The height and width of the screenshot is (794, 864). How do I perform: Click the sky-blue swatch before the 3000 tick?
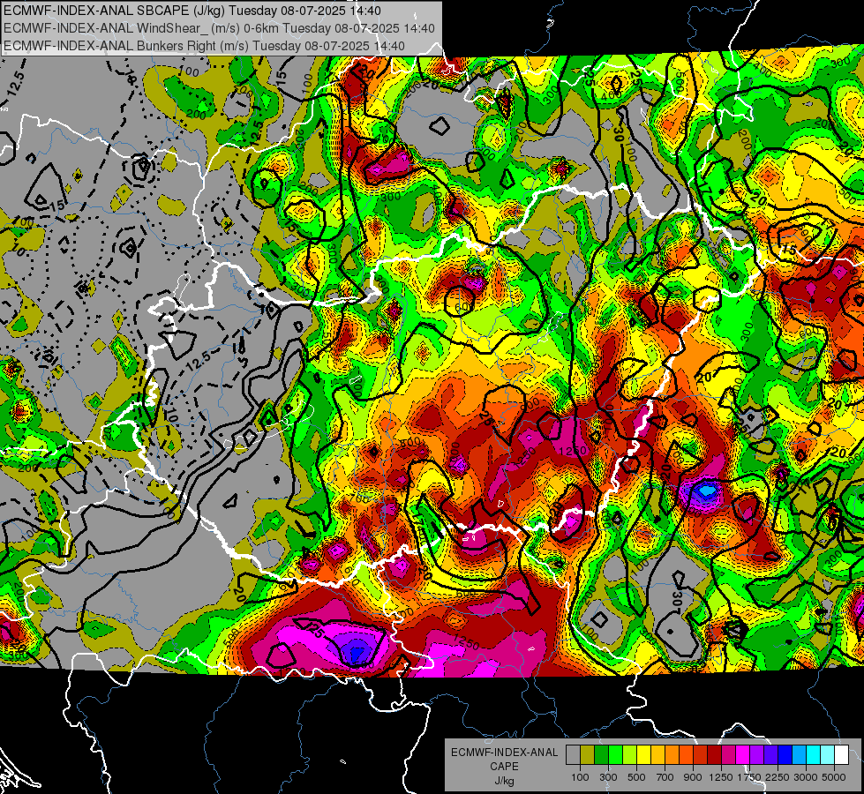(799, 755)
